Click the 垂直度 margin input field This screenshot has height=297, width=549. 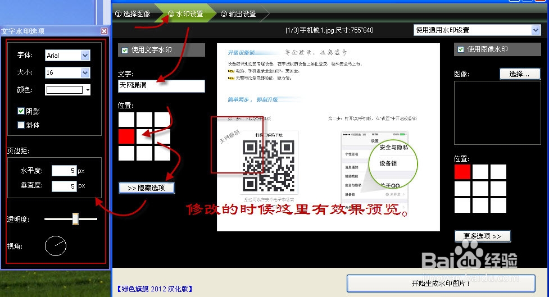point(64,186)
